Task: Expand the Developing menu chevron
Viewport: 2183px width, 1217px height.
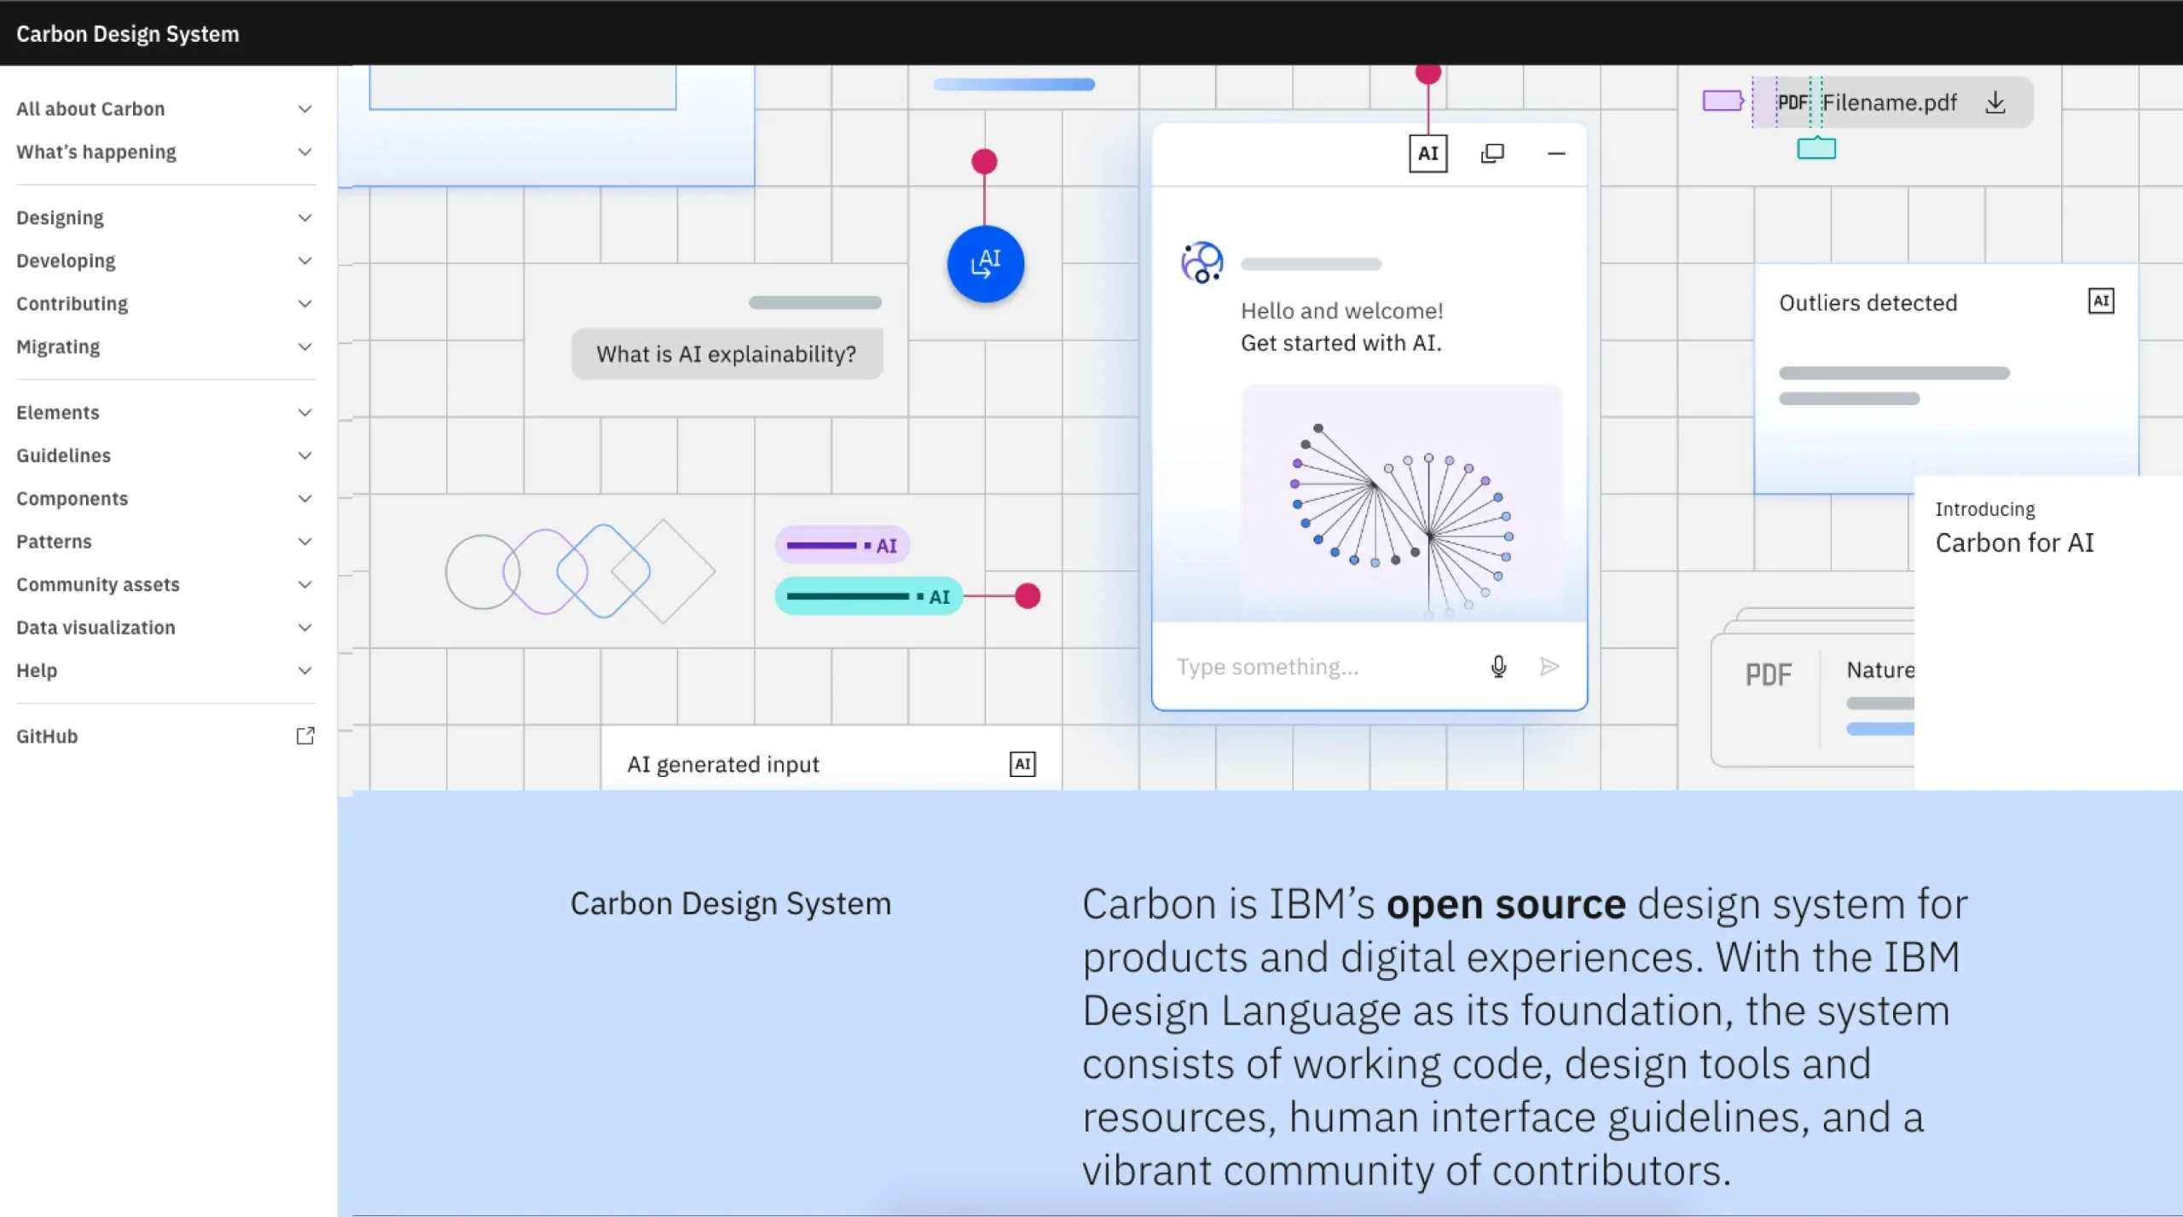Action: 304,261
